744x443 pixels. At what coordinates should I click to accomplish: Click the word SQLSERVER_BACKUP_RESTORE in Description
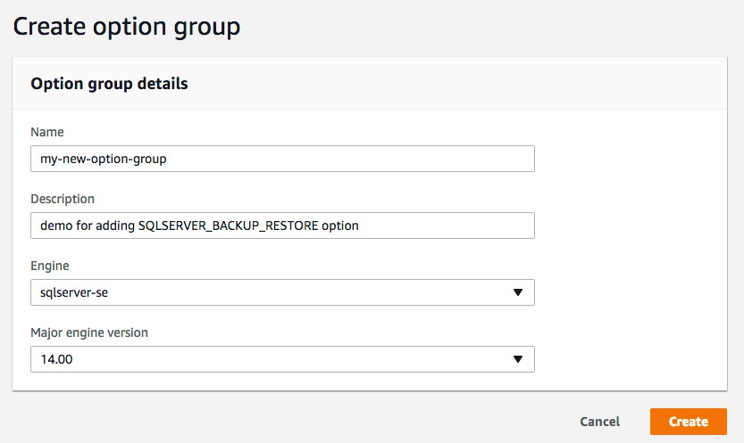click(x=228, y=226)
